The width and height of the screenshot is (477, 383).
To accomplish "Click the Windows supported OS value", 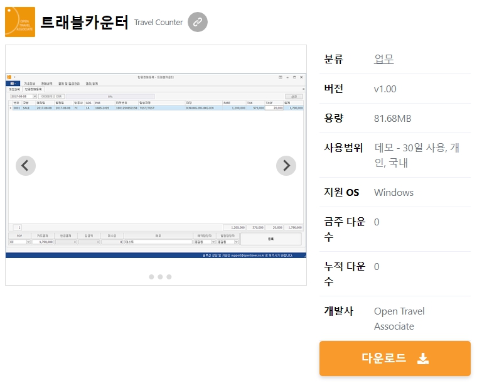I will [x=394, y=193].
